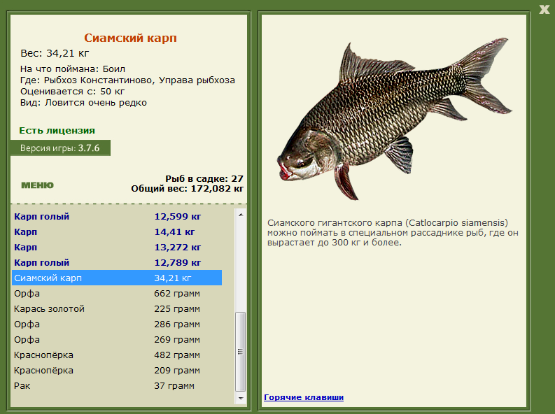Click the Рыб в садке: 27 text
The height and width of the screenshot is (414, 555).
tap(204, 178)
